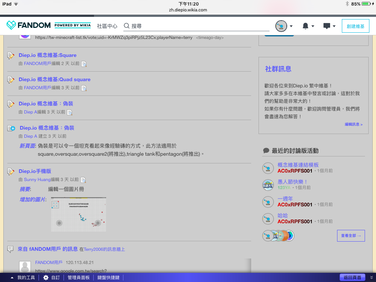Click the new-page icon beside 偽裝
This screenshot has width=376, height=282.
click(x=11, y=128)
